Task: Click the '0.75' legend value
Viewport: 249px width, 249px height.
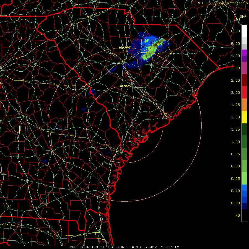Action: (x=235, y=154)
